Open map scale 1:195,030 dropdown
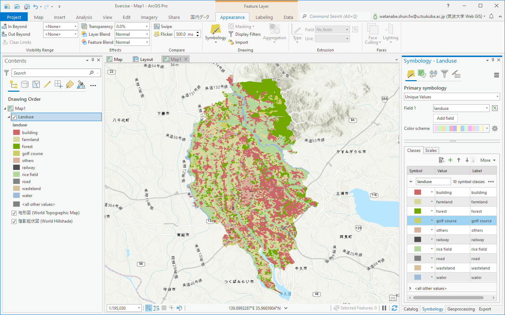The height and width of the screenshot is (315, 505). (x=139, y=308)
